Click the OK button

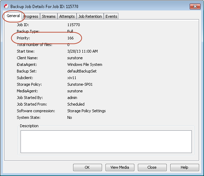pos(87,167)
